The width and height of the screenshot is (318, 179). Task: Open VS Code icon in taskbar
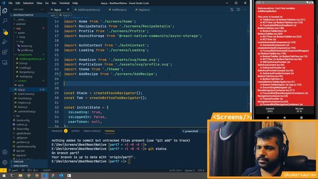[45, 176]
